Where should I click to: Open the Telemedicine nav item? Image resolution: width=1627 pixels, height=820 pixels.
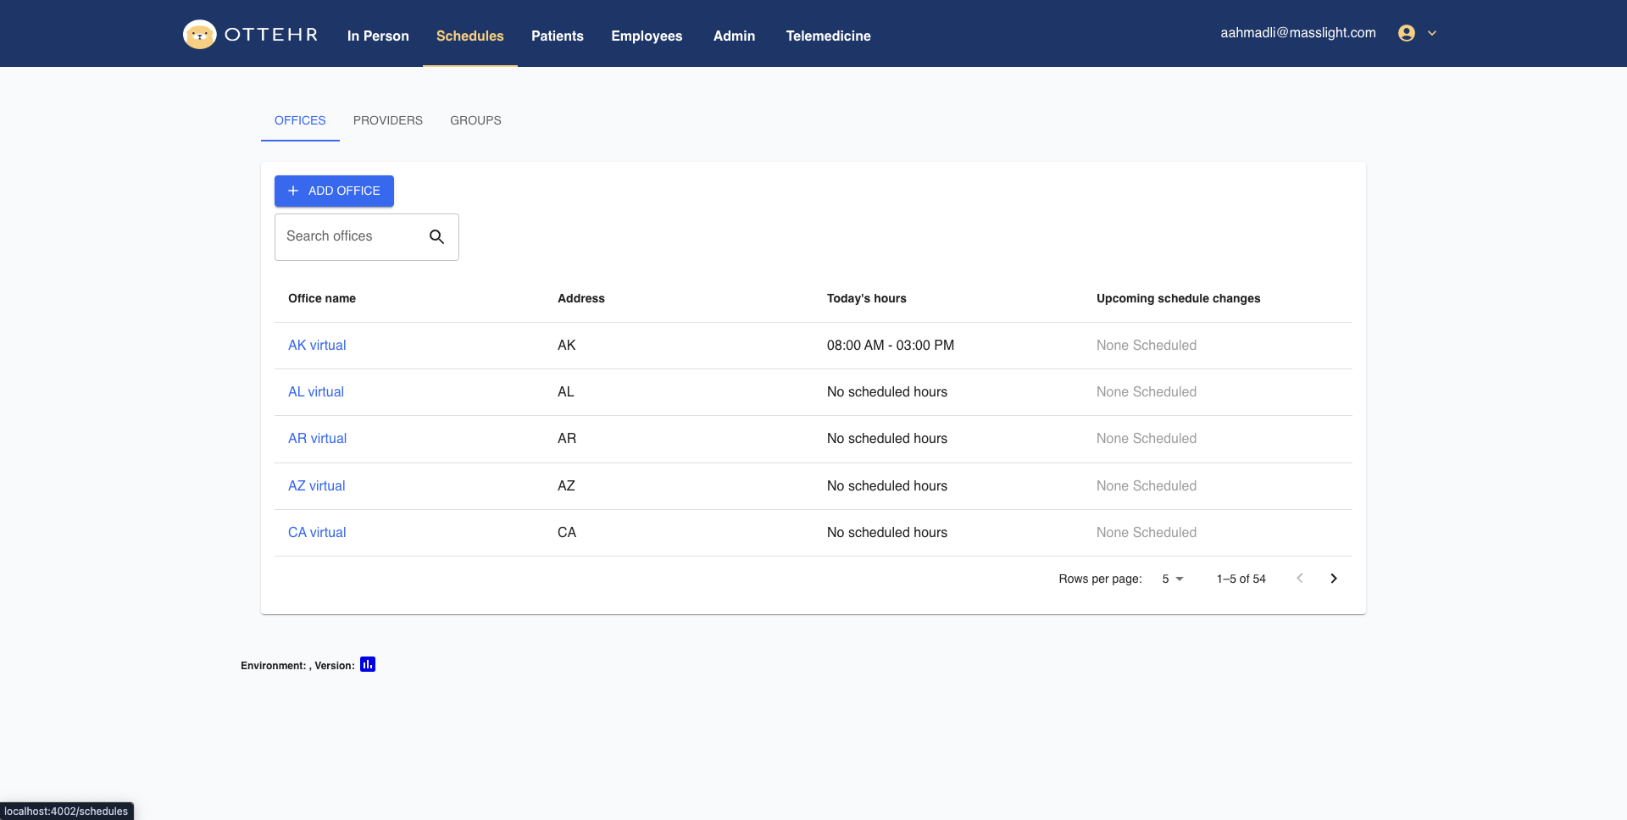(x=828, y=36)
